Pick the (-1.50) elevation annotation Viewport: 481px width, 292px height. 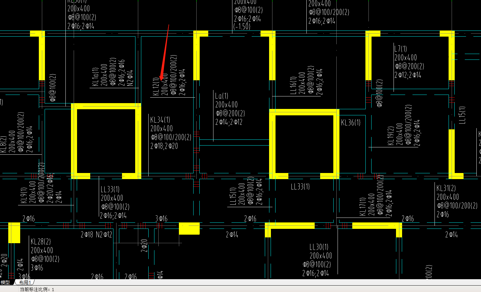coord(242,27)
